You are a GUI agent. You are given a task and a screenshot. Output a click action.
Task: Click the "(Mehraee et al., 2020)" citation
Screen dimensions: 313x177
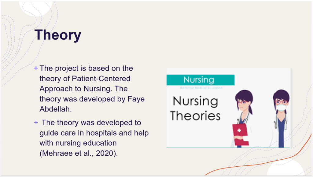point(79,154)
